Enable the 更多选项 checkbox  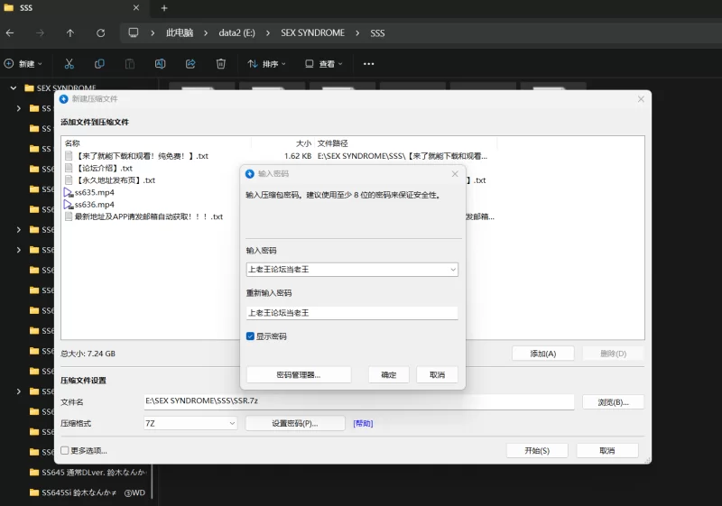coord(65,450)
